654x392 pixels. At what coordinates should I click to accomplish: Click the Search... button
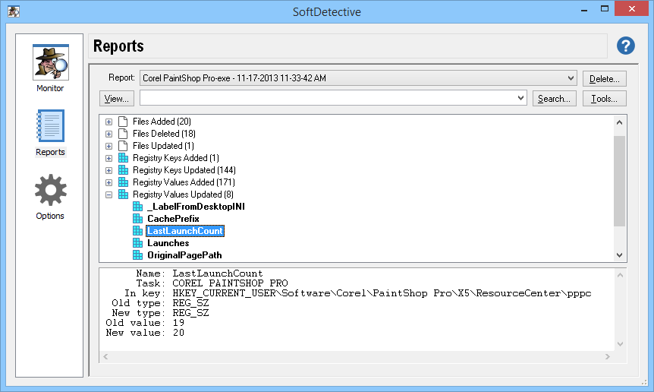coord(555,99)
